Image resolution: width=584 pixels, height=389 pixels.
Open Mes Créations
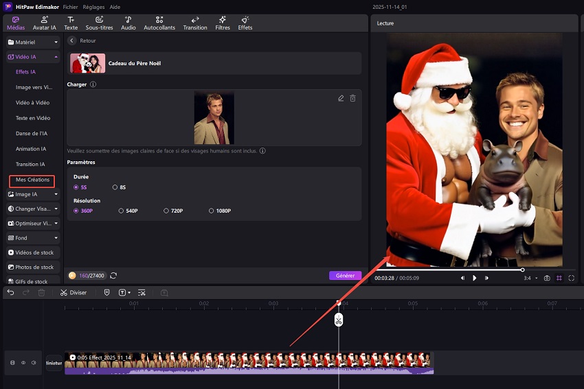[x=32, y=180]
